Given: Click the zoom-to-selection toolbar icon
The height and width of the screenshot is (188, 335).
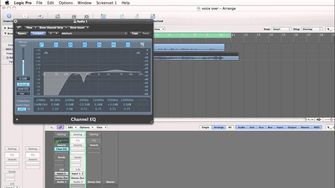Looking at the screenshot, I should tap(58, 16).
